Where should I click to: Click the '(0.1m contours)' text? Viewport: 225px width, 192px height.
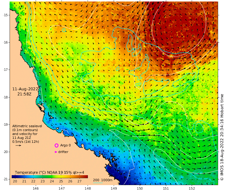tap(25, 130)
